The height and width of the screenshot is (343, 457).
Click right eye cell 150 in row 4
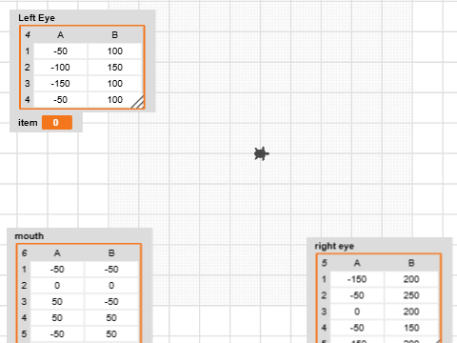tap(411, 328)
